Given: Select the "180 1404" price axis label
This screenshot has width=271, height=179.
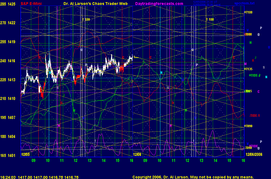Looking at the screenshot, I should pos(8,137).
